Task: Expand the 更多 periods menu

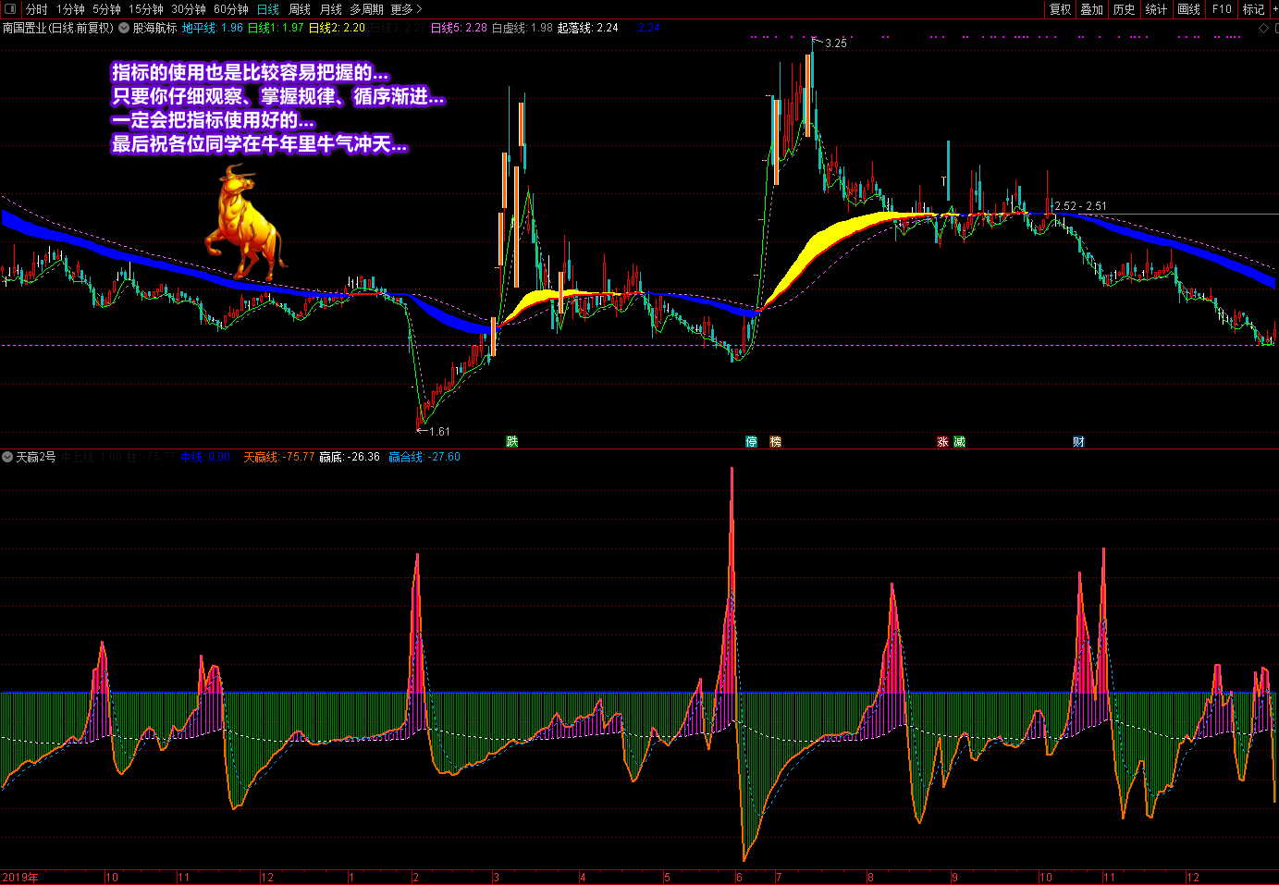Action: pos(406,9)
